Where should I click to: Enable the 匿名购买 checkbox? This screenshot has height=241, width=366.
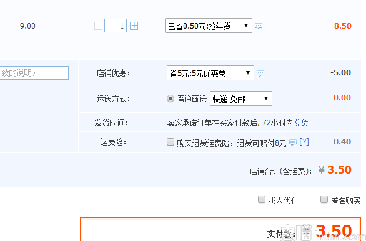[324, 199]
